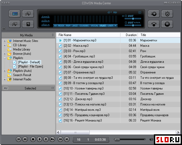Skip to previous track

[18, 139]
